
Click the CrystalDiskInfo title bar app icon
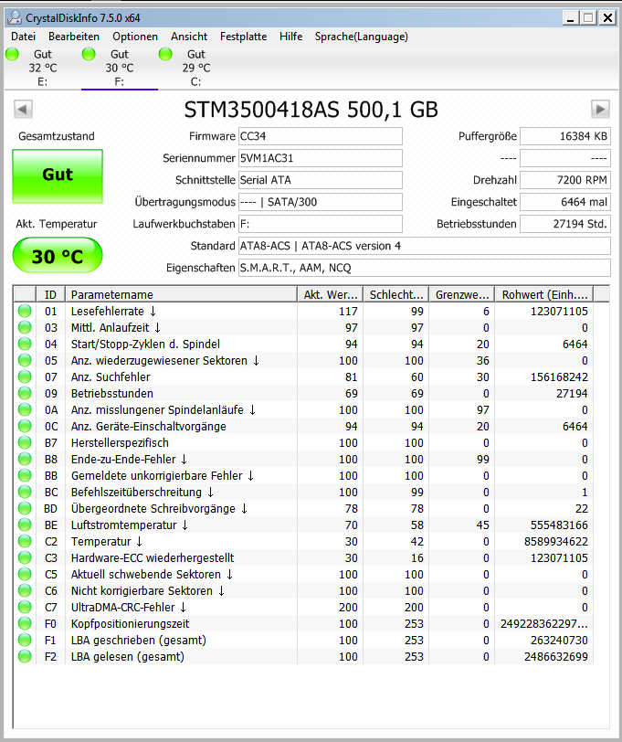click(15, 17)
